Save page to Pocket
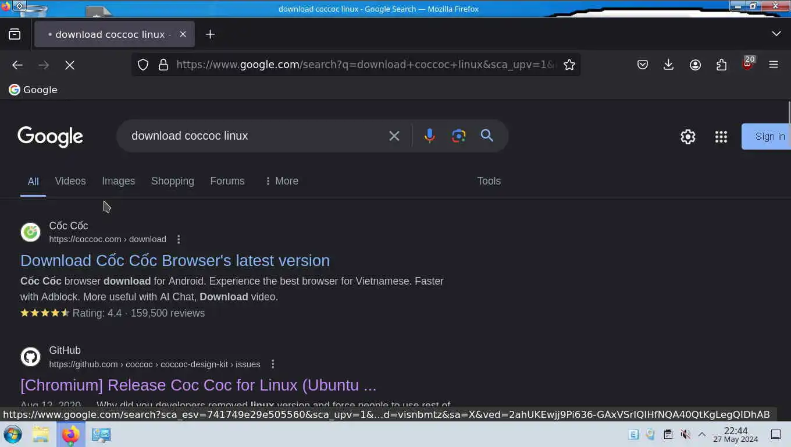Viewport: 791px width, 447px height. point(643,65)
